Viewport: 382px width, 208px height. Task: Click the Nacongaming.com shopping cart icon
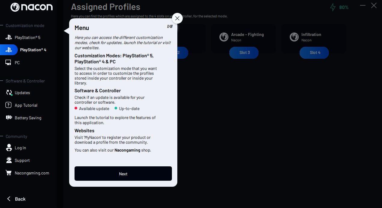pos(9,173)
